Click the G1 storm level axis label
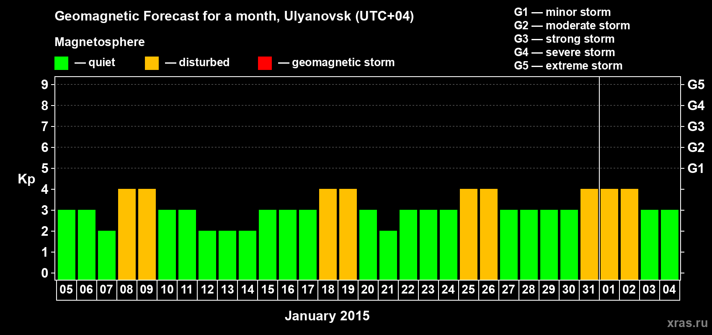 696,168
